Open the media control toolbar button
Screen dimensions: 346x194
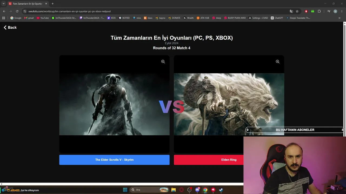point(329,11)
